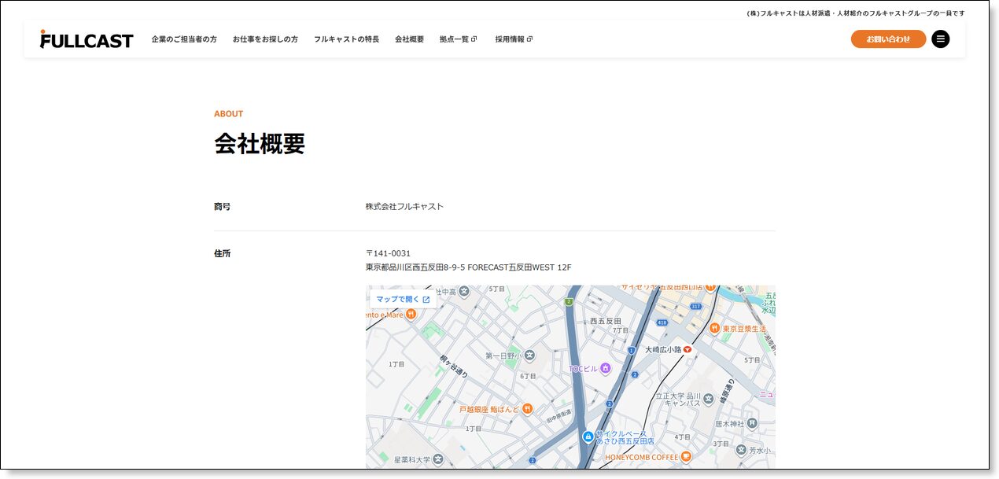Click 戸越銀座 鮨ばんど restaurant marker
Screen dimensions: 999x479
(x=527, y=408)
